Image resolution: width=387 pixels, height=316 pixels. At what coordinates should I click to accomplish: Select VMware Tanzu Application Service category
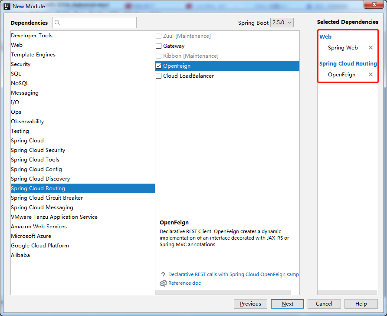click(83, 217)
